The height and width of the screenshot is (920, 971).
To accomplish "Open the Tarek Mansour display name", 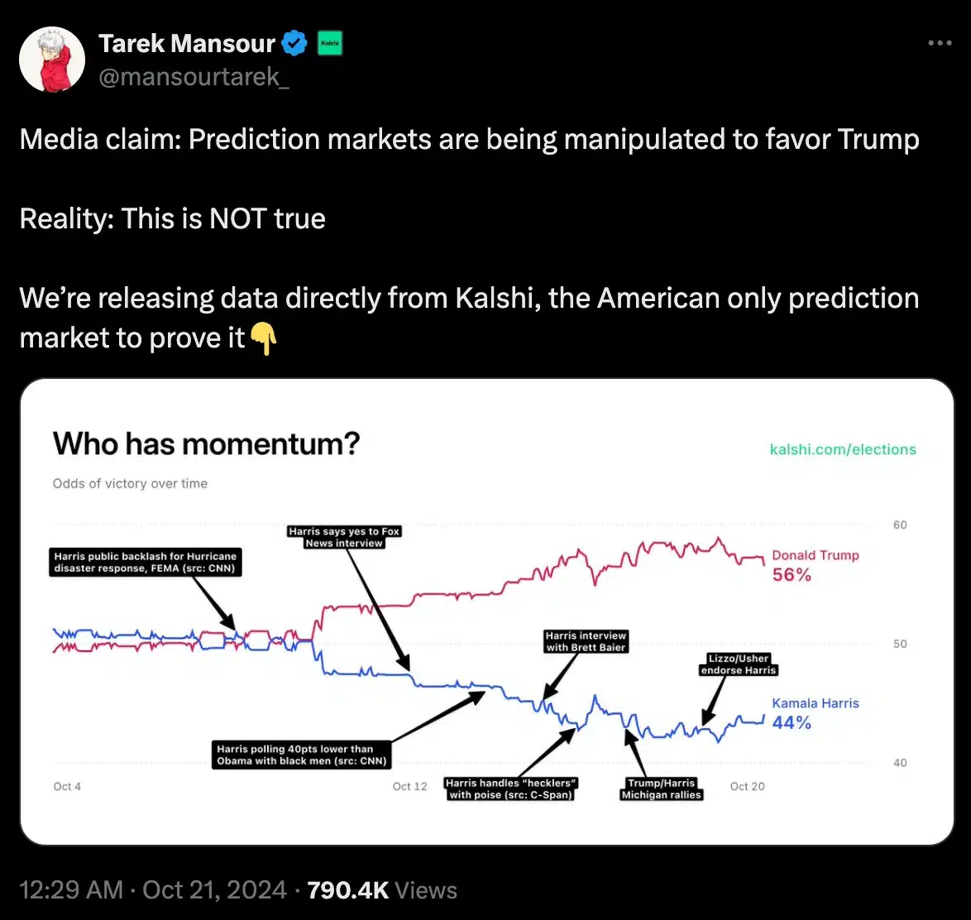I will click(x=187, y=43).
